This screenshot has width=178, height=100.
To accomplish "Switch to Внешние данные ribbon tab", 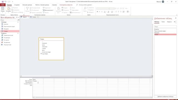I will click(x=27, y=5).
